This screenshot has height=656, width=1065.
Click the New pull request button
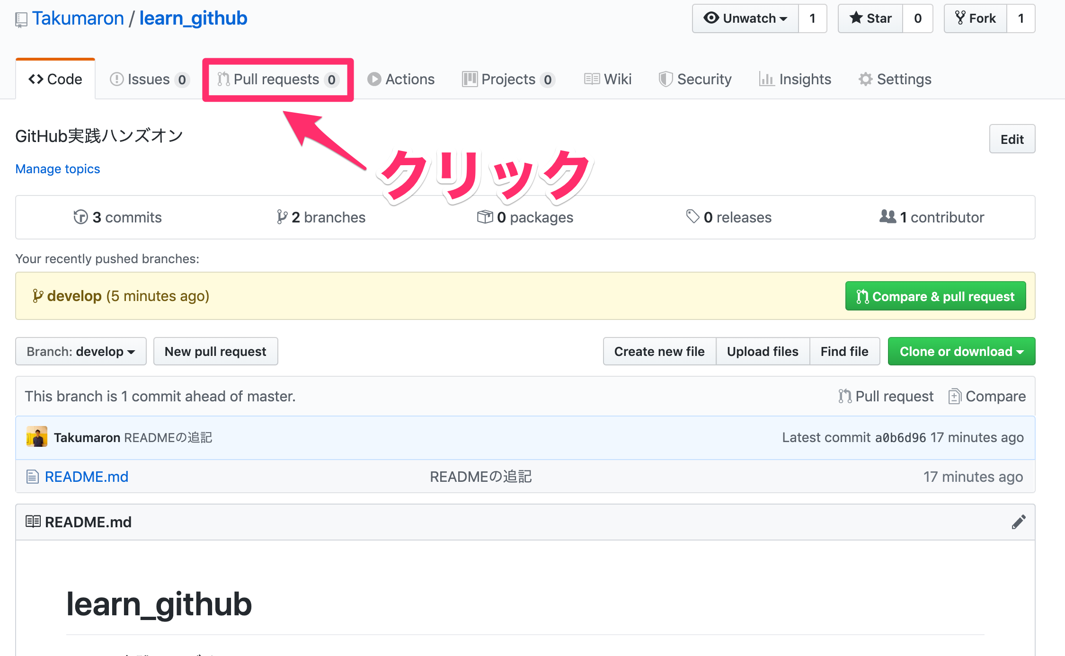point(215,351)
